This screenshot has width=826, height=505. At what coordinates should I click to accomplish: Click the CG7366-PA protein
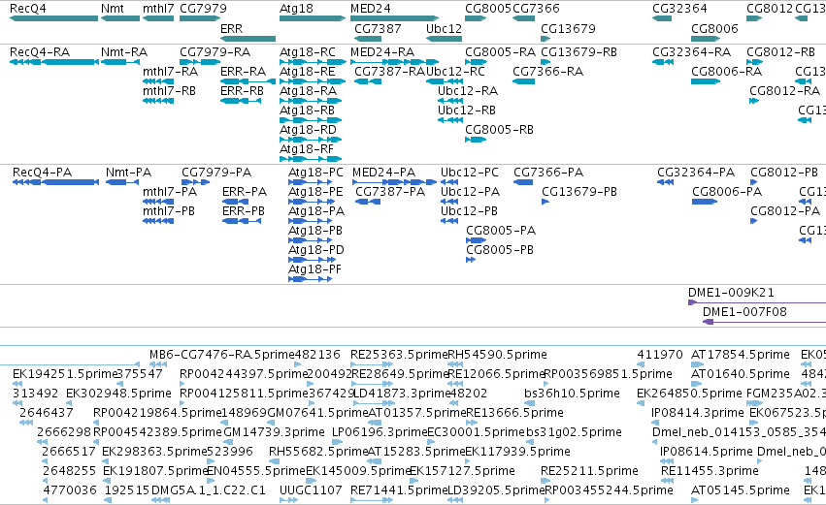[523, 182]
